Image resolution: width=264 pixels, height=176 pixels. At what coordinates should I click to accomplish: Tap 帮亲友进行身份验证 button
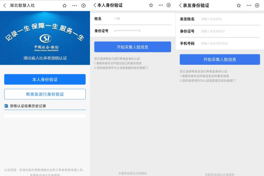pos(45,94)
